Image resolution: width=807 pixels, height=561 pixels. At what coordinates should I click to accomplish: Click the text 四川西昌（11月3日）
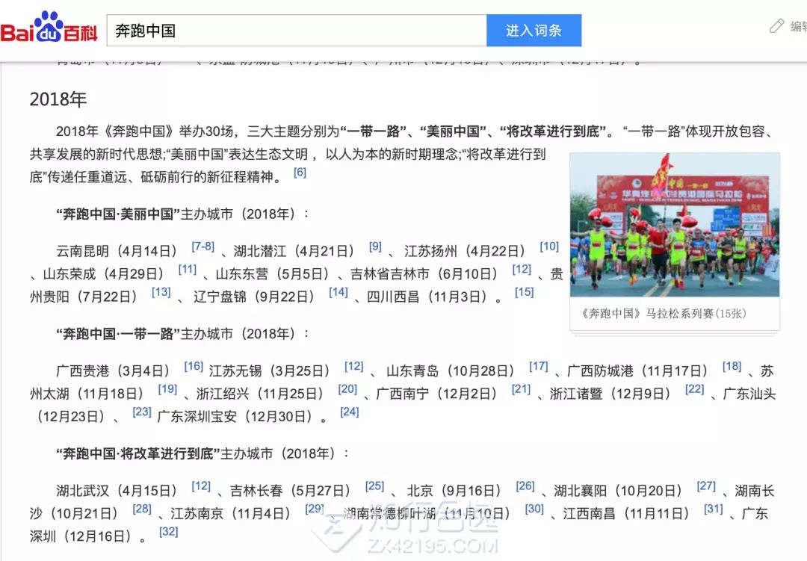(x=427, y=297)
